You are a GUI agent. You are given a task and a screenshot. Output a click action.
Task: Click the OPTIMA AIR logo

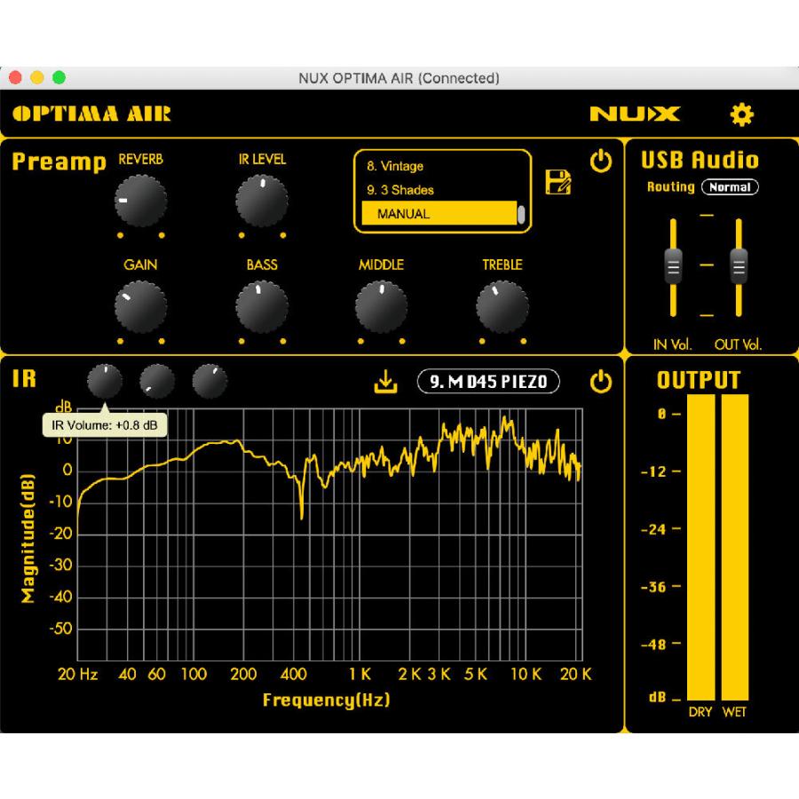91,114
